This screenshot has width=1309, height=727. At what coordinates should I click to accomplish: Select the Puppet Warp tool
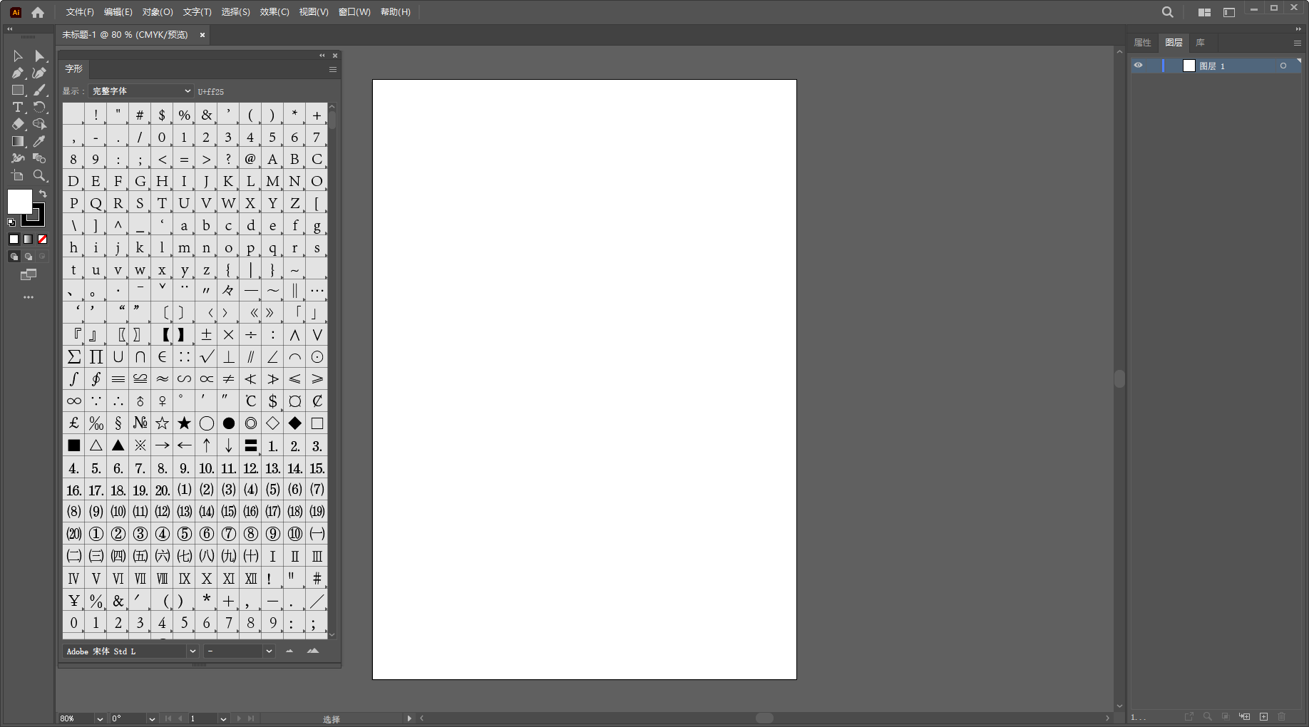click(x=18, y=158)
